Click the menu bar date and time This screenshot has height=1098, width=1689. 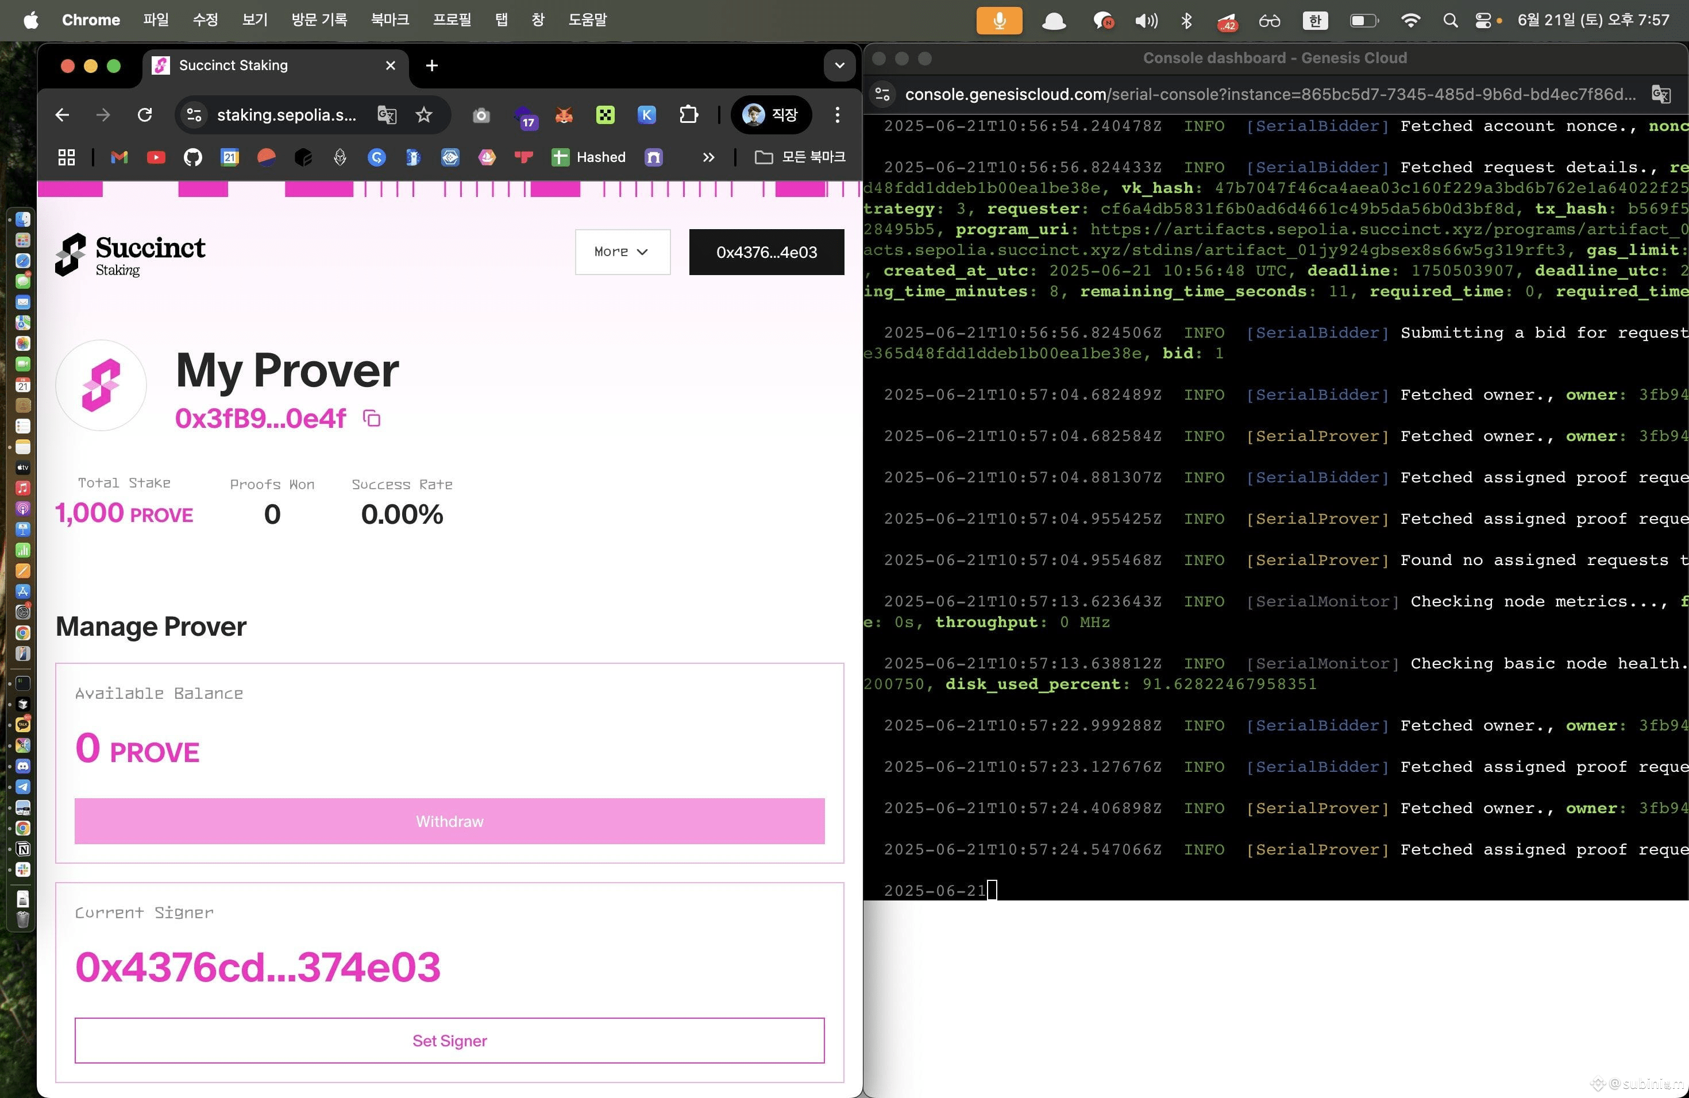[1593, 20]
